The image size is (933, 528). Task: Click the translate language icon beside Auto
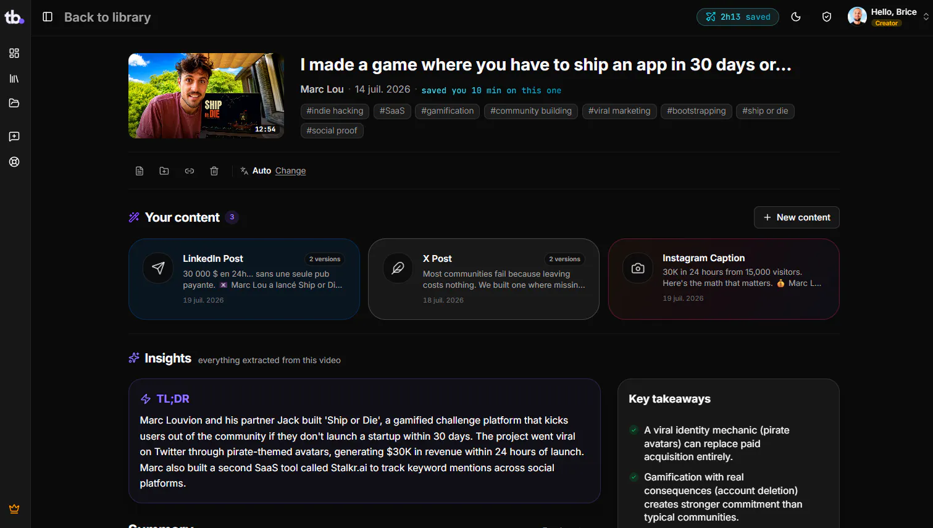[x=245, y=170]
